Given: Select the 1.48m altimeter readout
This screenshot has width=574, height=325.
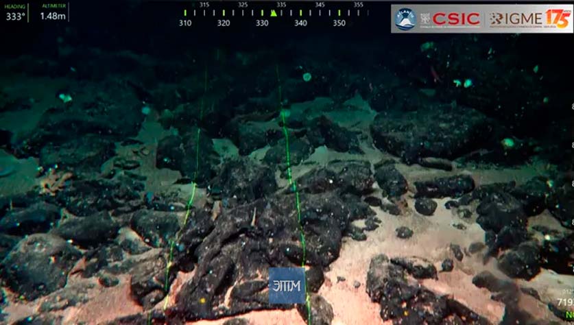Looking at the screenshot, I should coord(53,16).
